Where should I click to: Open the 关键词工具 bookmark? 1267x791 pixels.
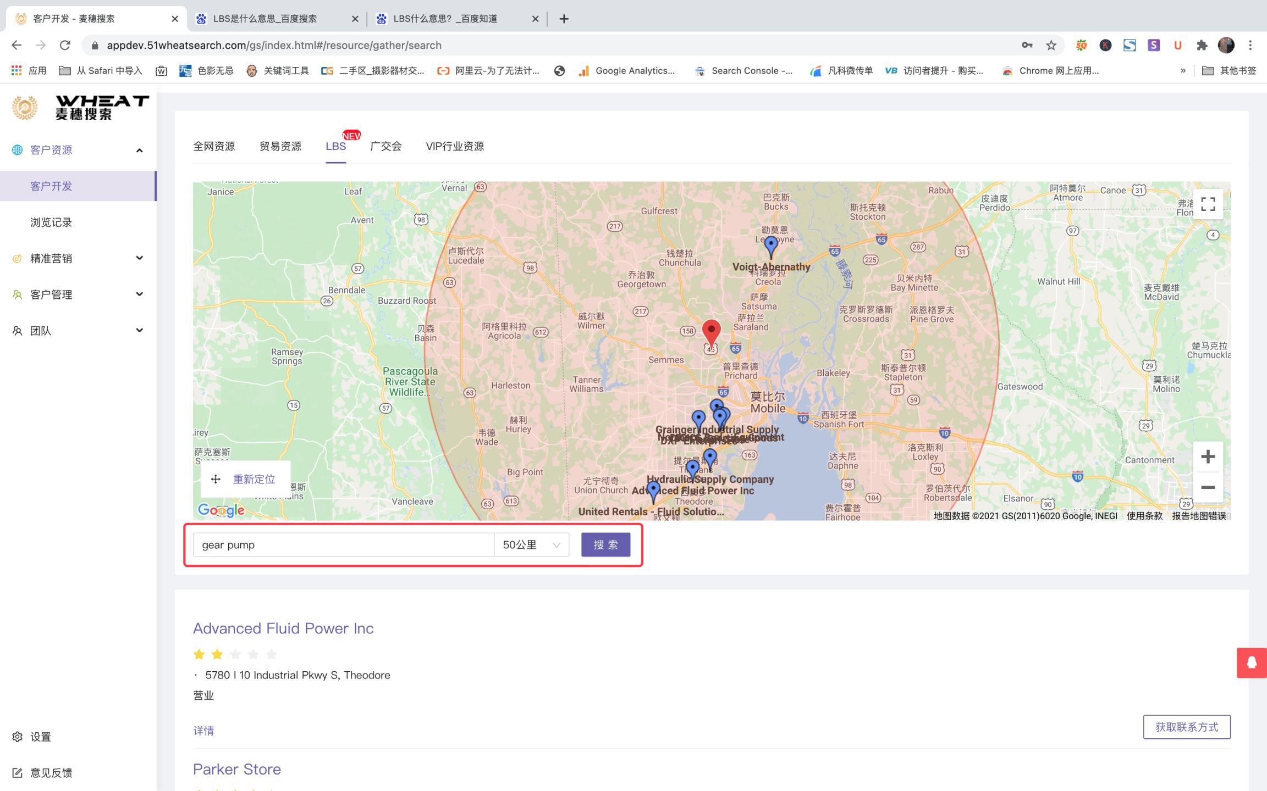point(278,70)
